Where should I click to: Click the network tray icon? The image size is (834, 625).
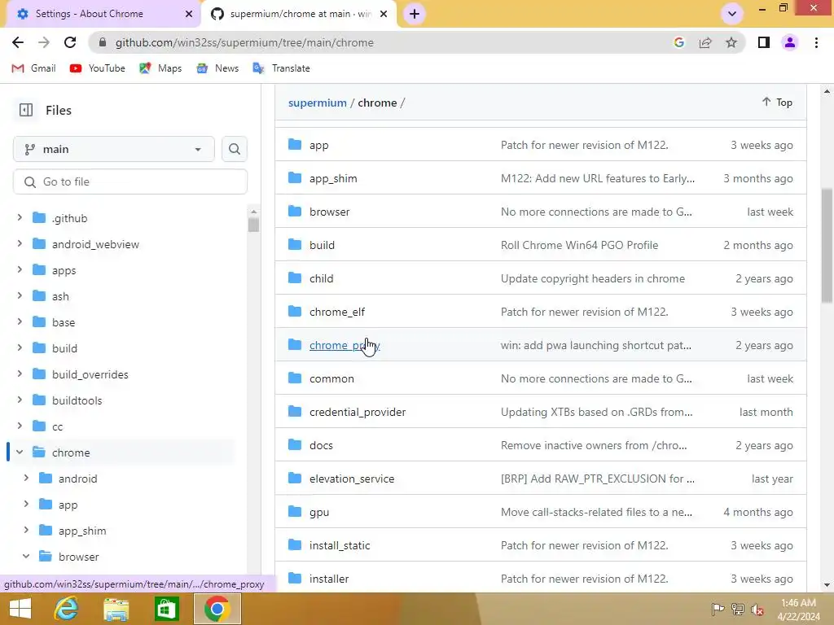point(737,609)
